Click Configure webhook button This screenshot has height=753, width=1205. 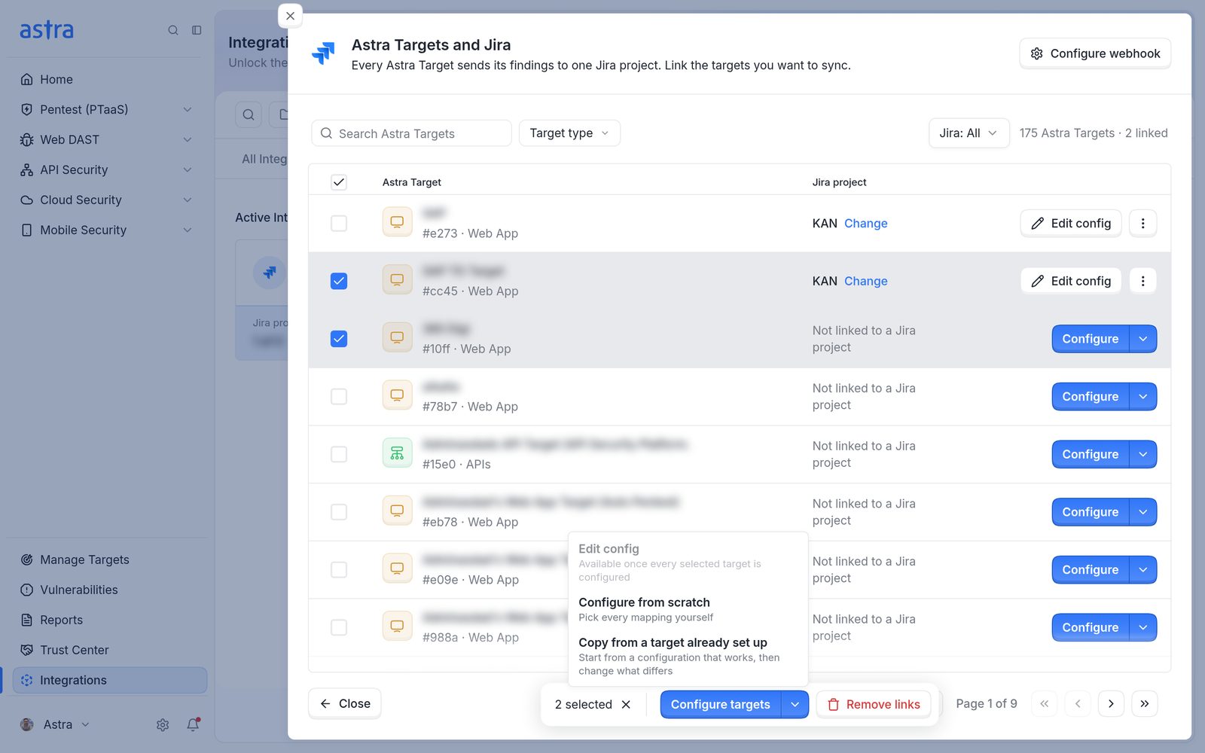tap(1095, 53)
